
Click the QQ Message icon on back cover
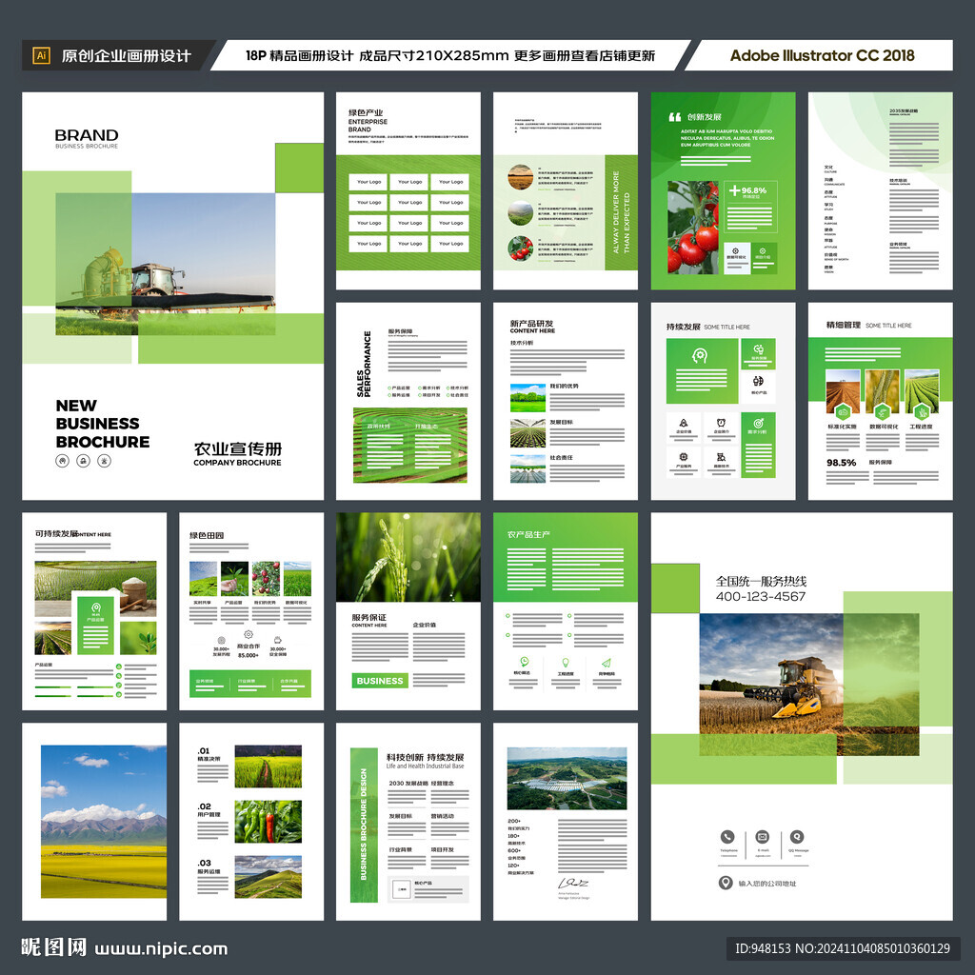[x=797, y=837]
